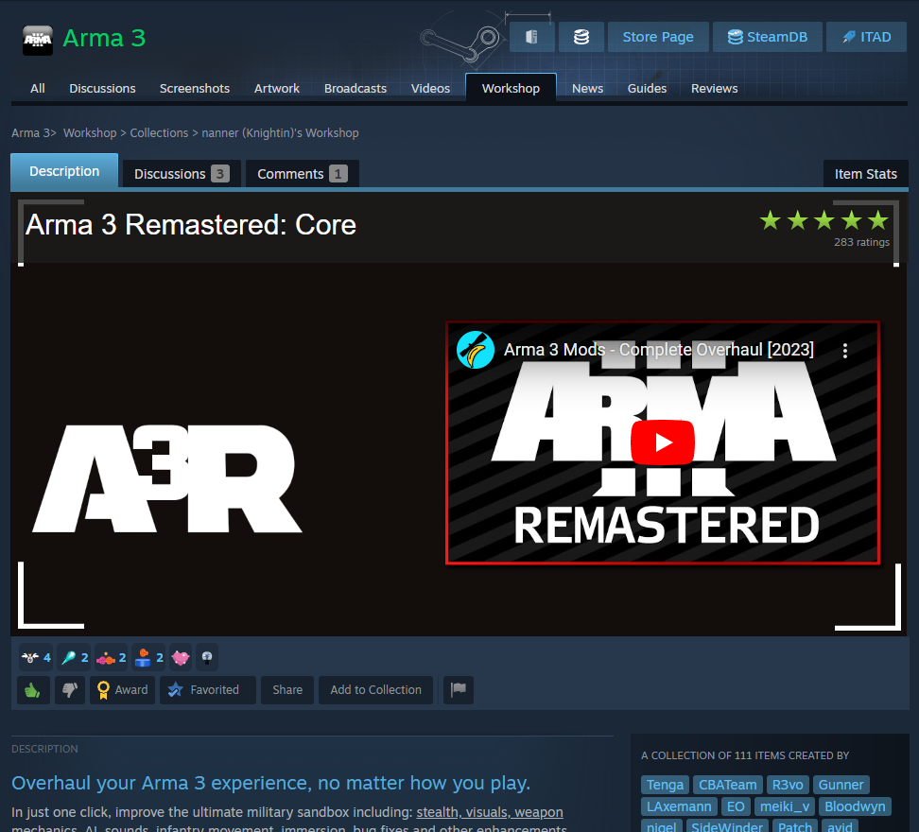This screenshot has width=919, height=832.
Task: Open the stealth, visuals, weapon link
Action: point(490,812)
